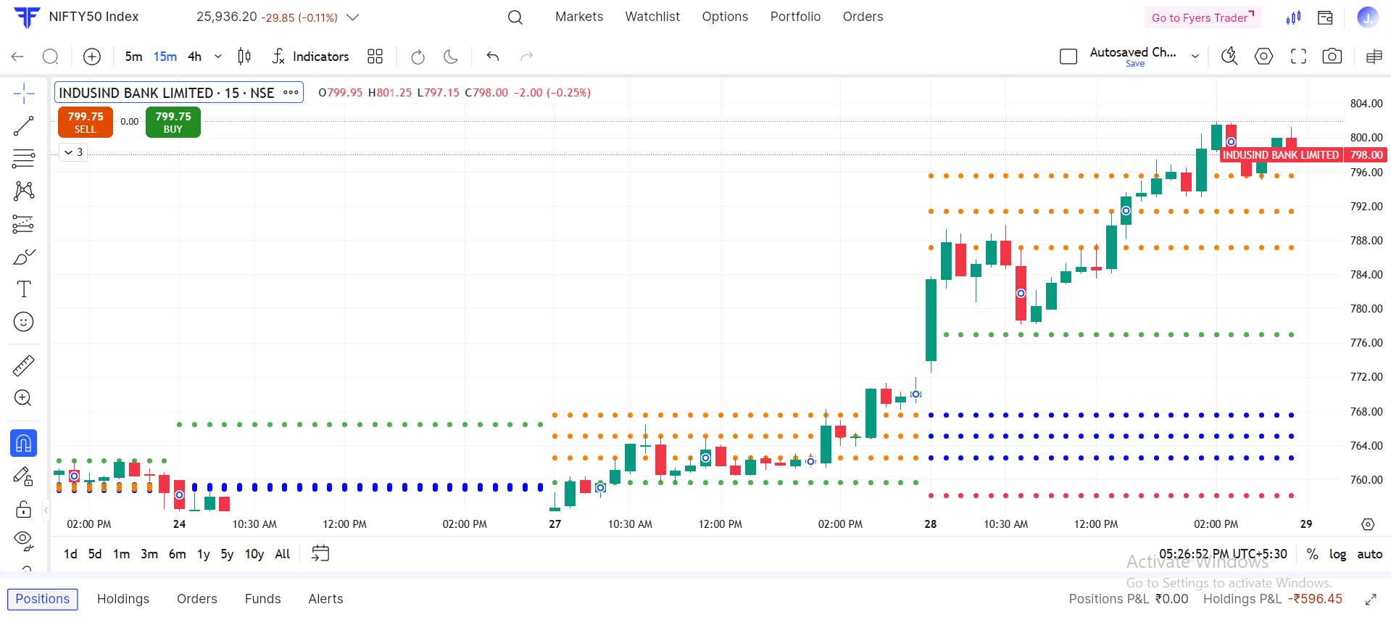Click Go to Fyers Trader link
This screenshot has height=620, width=1391.
pyautogui.click(x=1203, y=17)
